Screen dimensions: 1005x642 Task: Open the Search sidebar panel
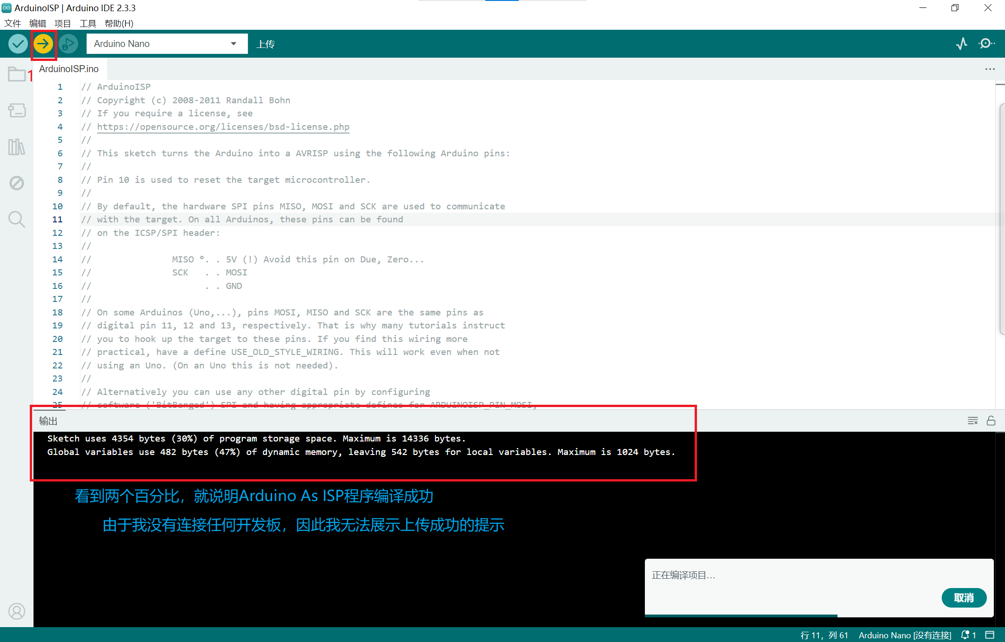point(17,219)
